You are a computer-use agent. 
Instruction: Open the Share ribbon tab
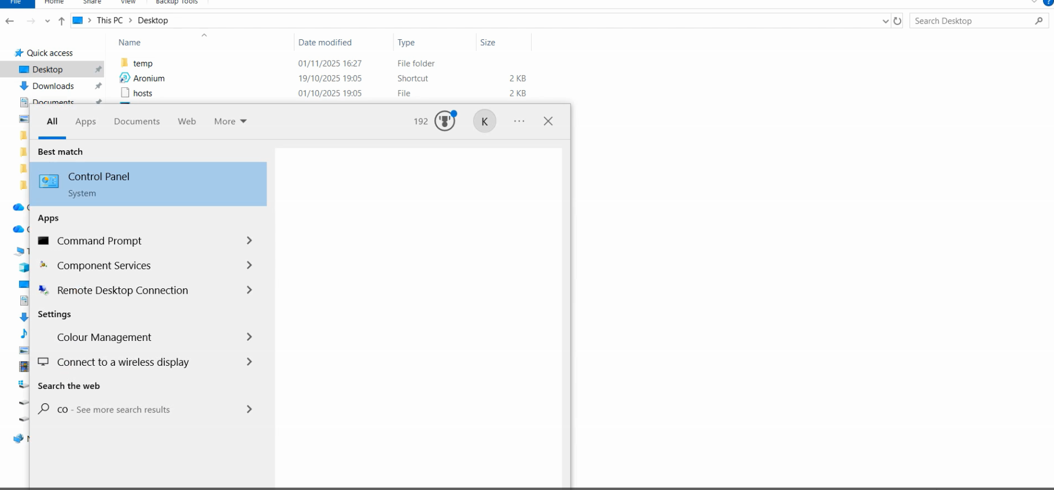tap(92, 2)
